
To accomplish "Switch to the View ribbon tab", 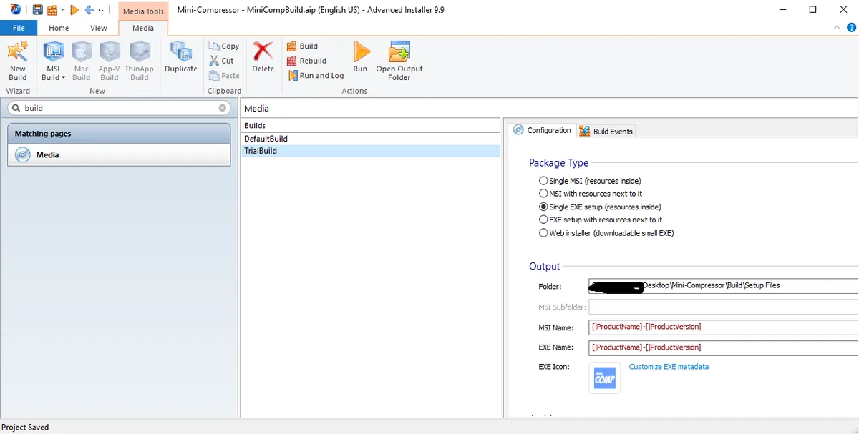I will pos(99,28).
